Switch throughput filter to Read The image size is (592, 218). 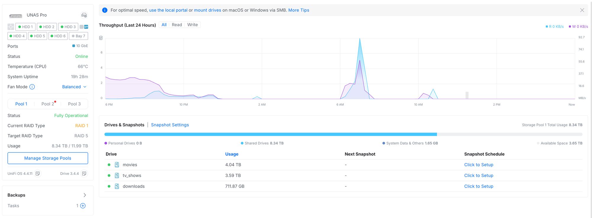click(x=177, y=25)
